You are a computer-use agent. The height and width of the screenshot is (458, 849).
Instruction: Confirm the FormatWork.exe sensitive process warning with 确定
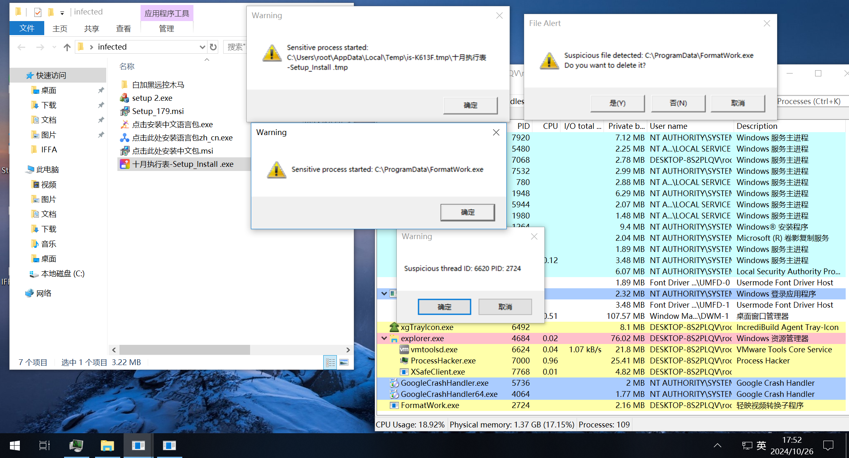coord(467,212)
